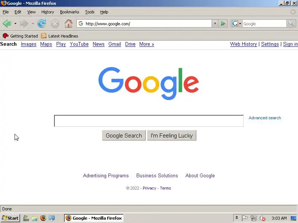Open the Help menu
298x223 pixels.
click(104, 12)
